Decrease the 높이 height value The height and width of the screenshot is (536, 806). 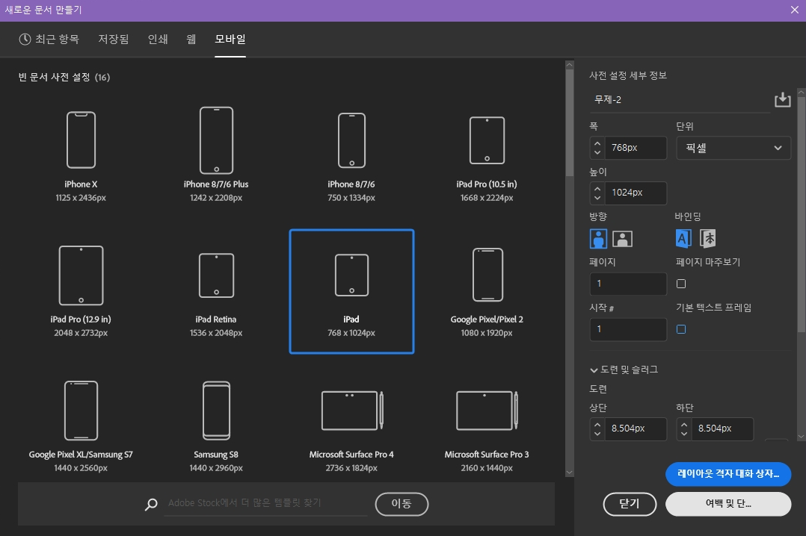(597, 198)
